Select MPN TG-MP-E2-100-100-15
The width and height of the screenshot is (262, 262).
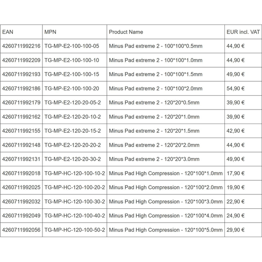[x=72, y=74]
